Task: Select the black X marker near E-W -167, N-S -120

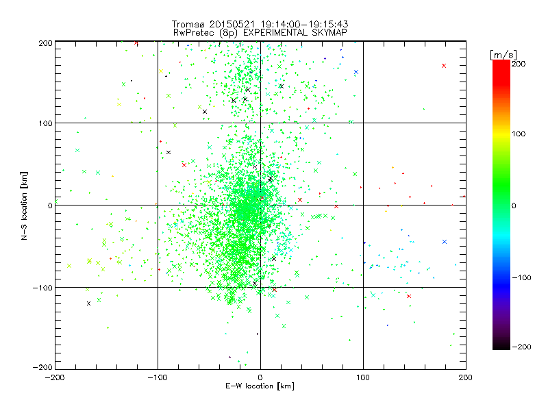Action: [x=88, y=303]
